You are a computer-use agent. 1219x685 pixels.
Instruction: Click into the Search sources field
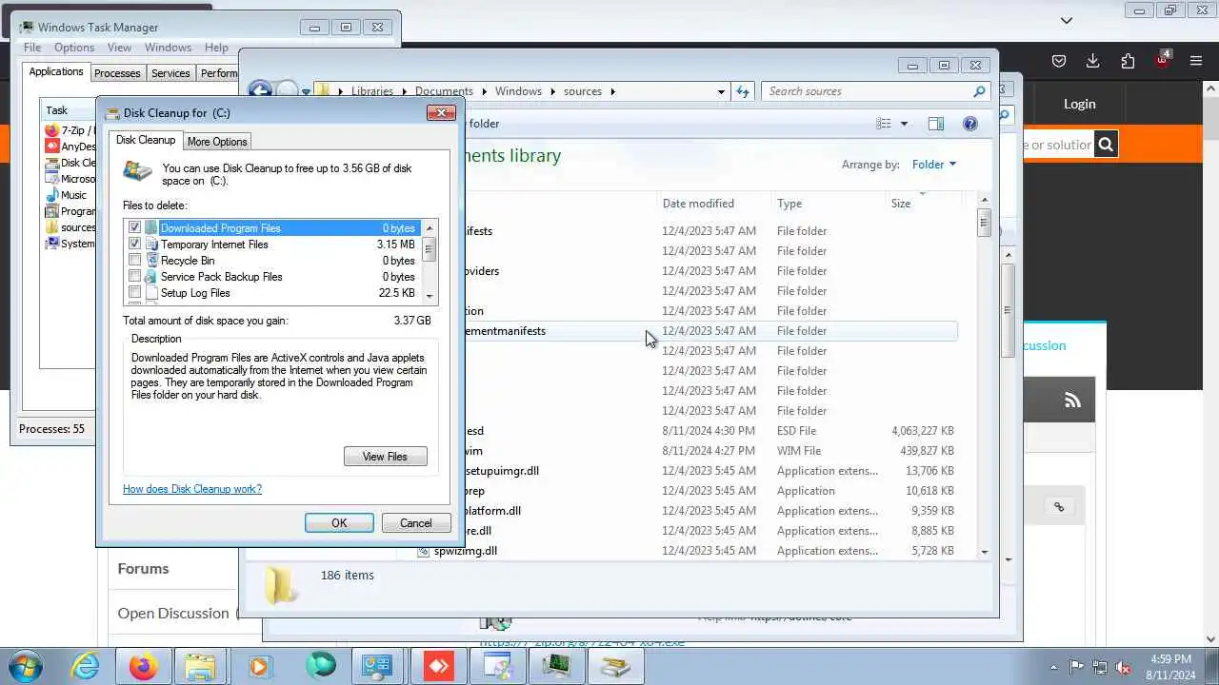[867, 91]
